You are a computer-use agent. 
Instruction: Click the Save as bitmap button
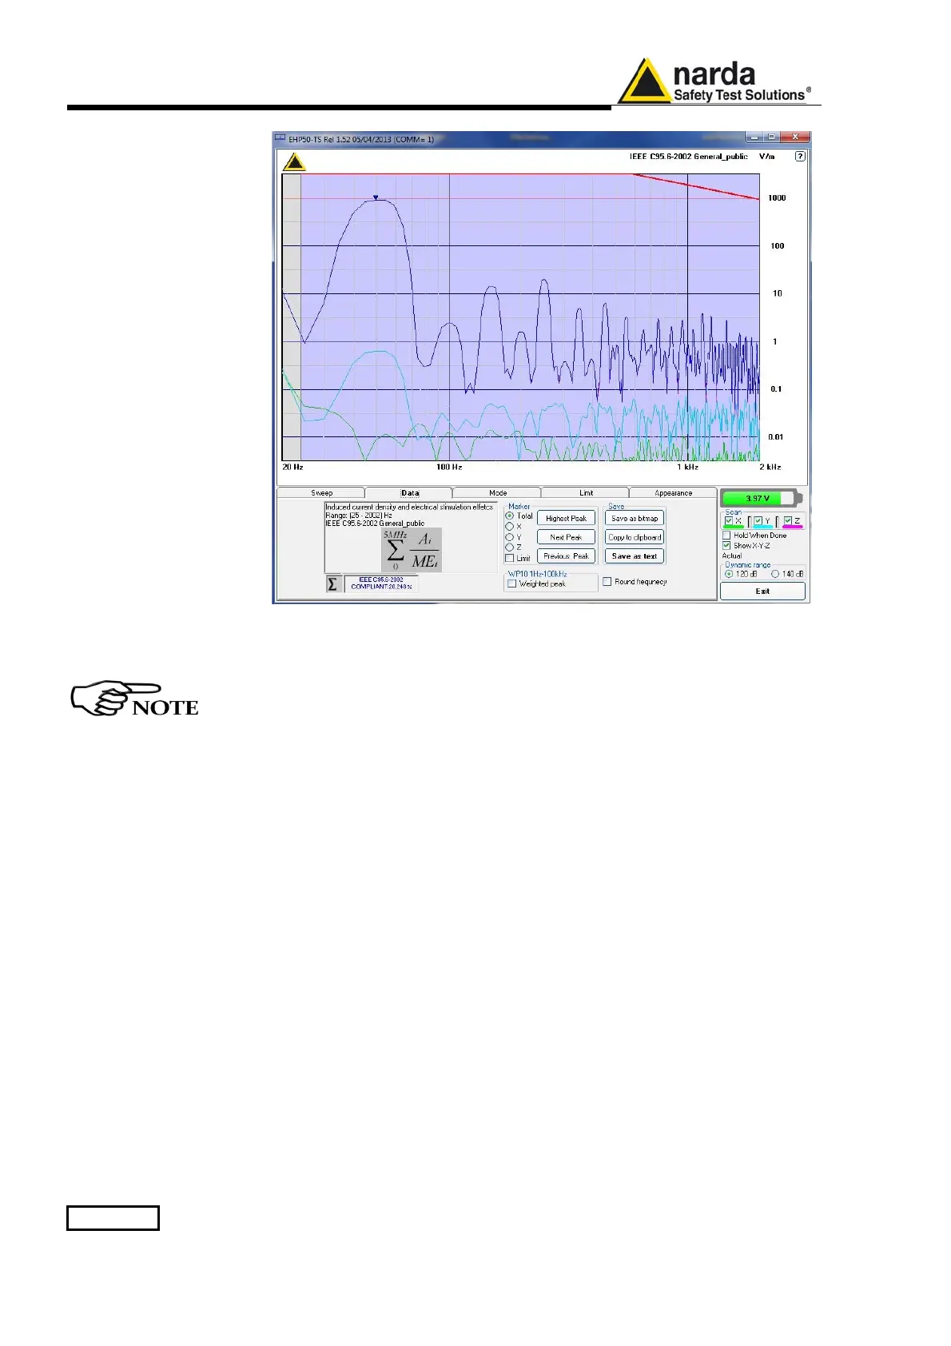(635, 519)
